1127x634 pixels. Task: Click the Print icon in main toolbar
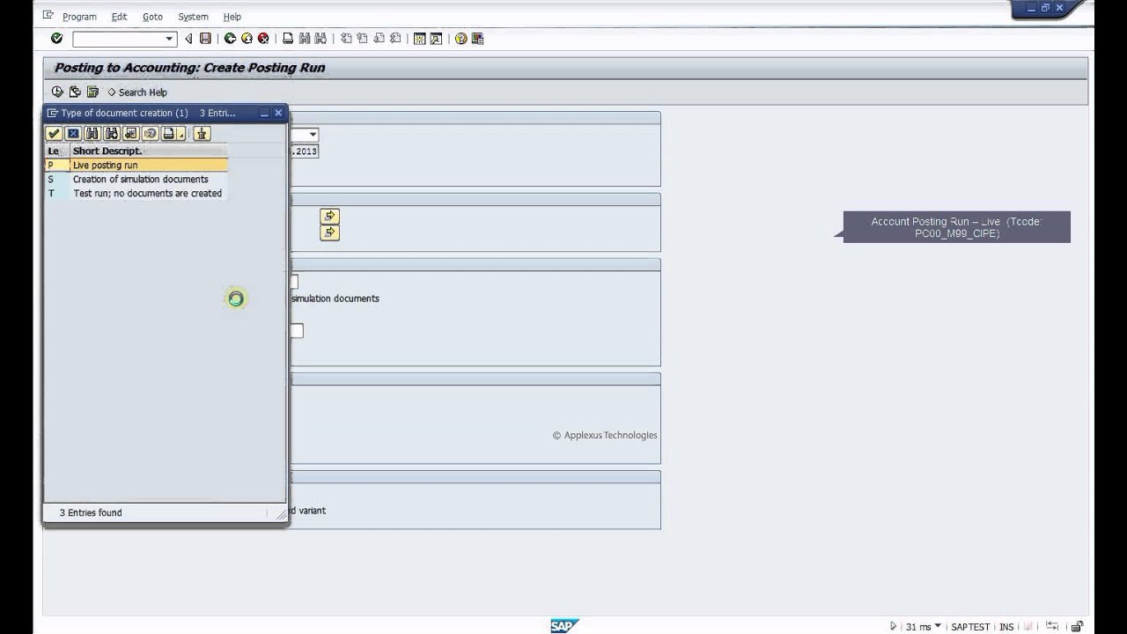(x=287, y=39)
